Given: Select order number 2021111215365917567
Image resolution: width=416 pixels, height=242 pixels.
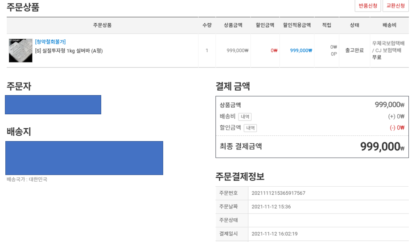Looking at the screenshot, I should click(278, 193).
